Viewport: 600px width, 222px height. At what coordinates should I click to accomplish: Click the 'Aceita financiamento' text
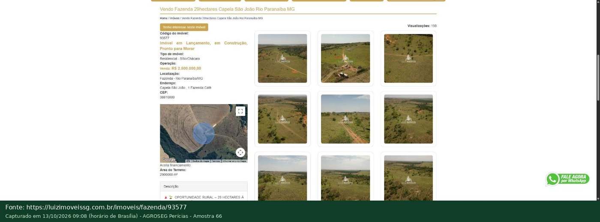click(x=175, y=165)
